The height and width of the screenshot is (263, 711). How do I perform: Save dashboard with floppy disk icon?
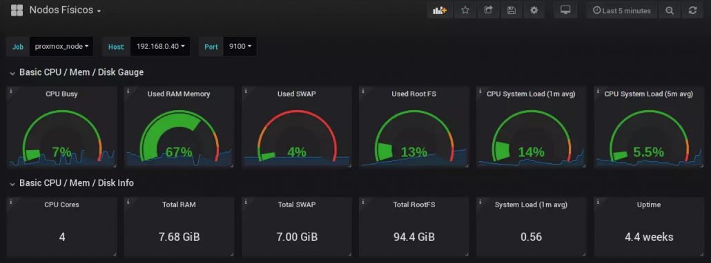(511, 10)
